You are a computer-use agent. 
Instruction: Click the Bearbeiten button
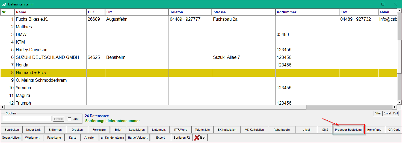click(x=12, y=130)
